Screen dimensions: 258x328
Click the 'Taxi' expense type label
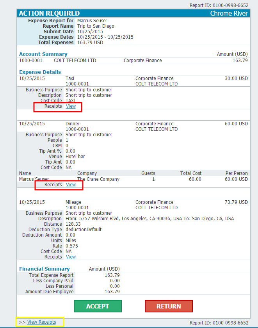point(70,78)
